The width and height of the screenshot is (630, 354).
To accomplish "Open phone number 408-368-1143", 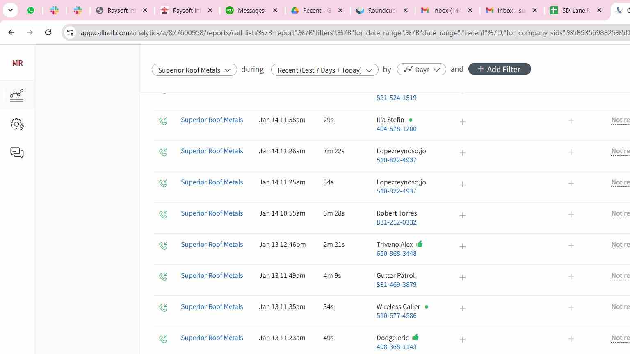I will coord(396,347).
